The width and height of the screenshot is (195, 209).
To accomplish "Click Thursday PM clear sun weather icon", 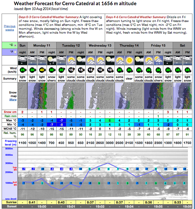I will point(129,60).
